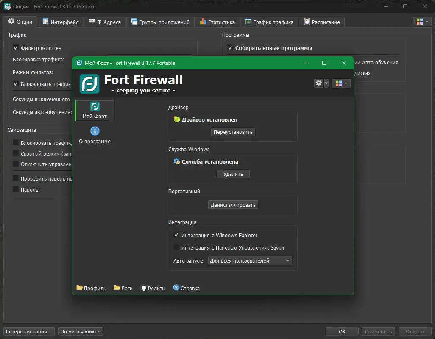Viewport: 435px width, 339px height.
Task: Enable Отключить управление checkbox
Action: [x=16, y=164]
